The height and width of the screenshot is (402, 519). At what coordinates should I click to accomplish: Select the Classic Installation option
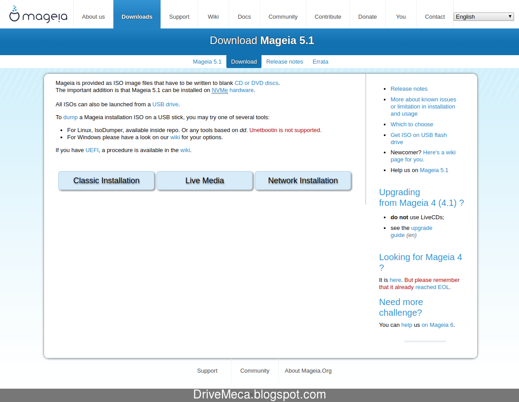(x=106, y=180)
